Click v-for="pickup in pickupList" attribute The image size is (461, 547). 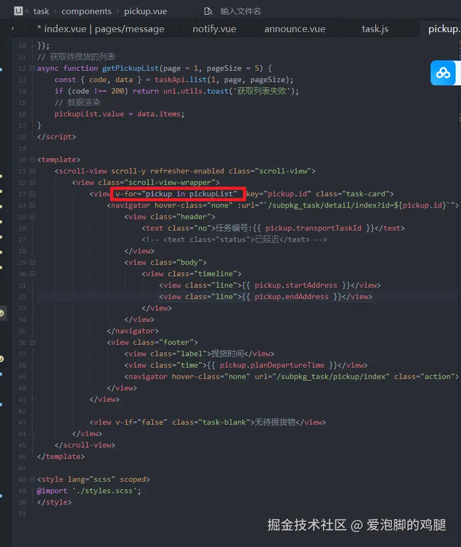(176, 194)
